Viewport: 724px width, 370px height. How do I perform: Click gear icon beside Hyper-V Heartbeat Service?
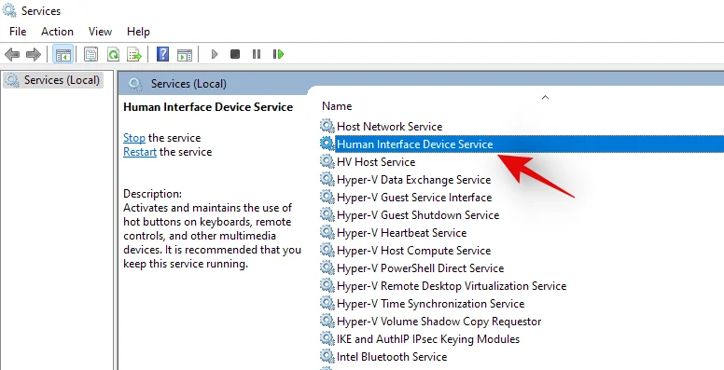(x=327, y=232)
